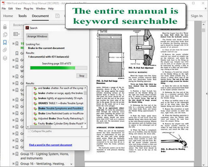The width and height of the screenshot is (208, 167).
Task: Click result icon beside 'BRAKES TABLE 1'
Action: point(35,104)
